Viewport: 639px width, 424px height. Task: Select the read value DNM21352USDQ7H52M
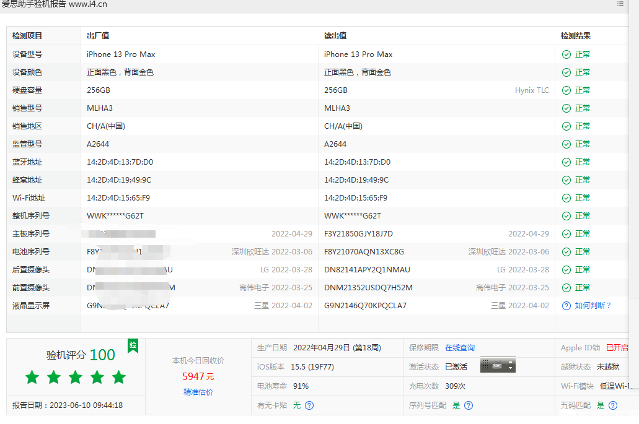click(x=368, y=288)
